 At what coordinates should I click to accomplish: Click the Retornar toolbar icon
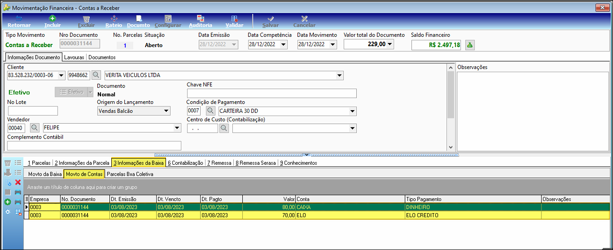click(19, 21)
